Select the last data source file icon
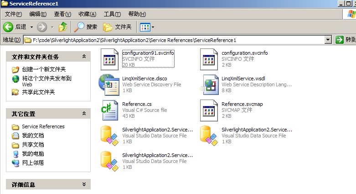356x194 pixels. point(109,161)
